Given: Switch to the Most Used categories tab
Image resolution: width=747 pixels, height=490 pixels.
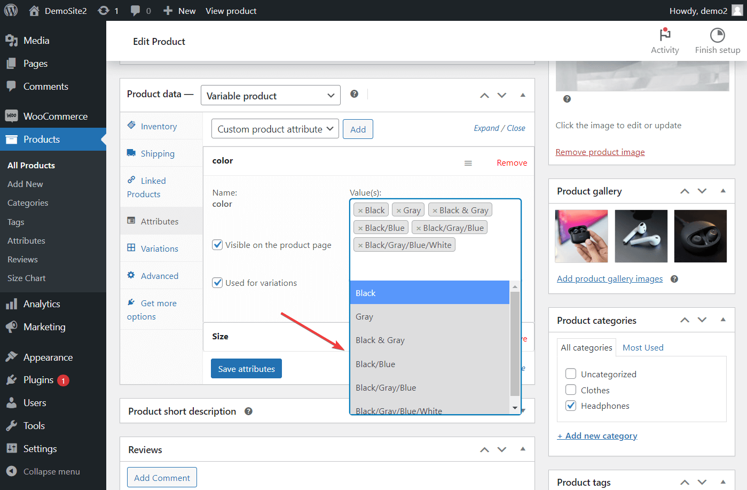Looking at the screenshot, I should 643,347.
